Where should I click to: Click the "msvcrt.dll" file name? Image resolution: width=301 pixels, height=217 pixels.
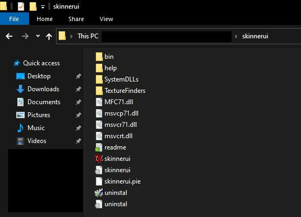click(118, 136)
